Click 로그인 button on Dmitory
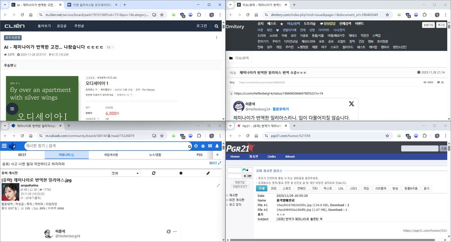Screen dimensions: 451x242 point(442,25)
